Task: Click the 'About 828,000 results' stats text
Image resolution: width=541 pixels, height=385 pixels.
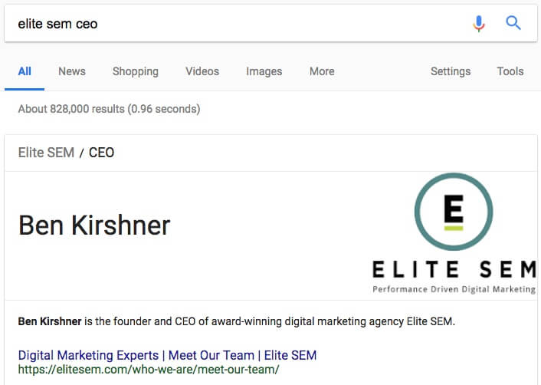Action: [109, 109]
